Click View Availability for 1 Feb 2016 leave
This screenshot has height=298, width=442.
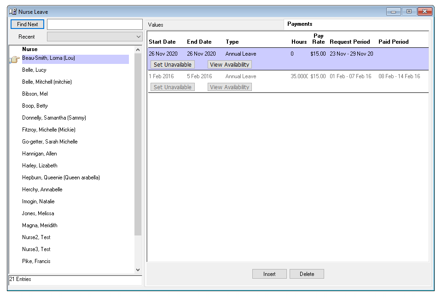point(229,87)
